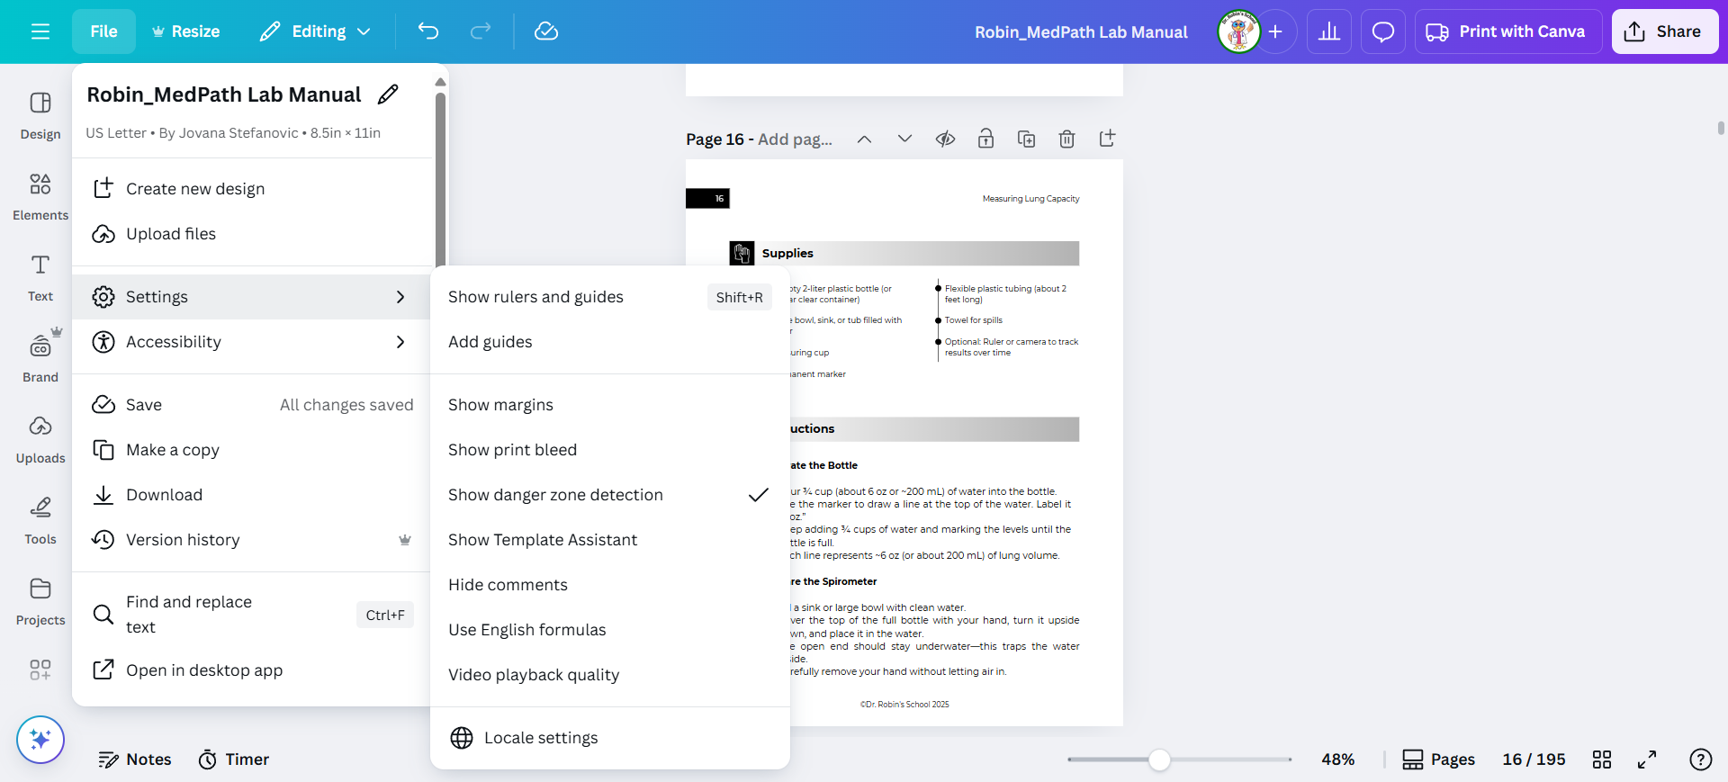
Task: Enter fullscreen present mode
Action: point(1647,760)
